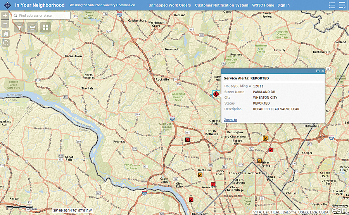Click the find my location icon
Viewport: 349px width, 215px height.
(5, 43)
